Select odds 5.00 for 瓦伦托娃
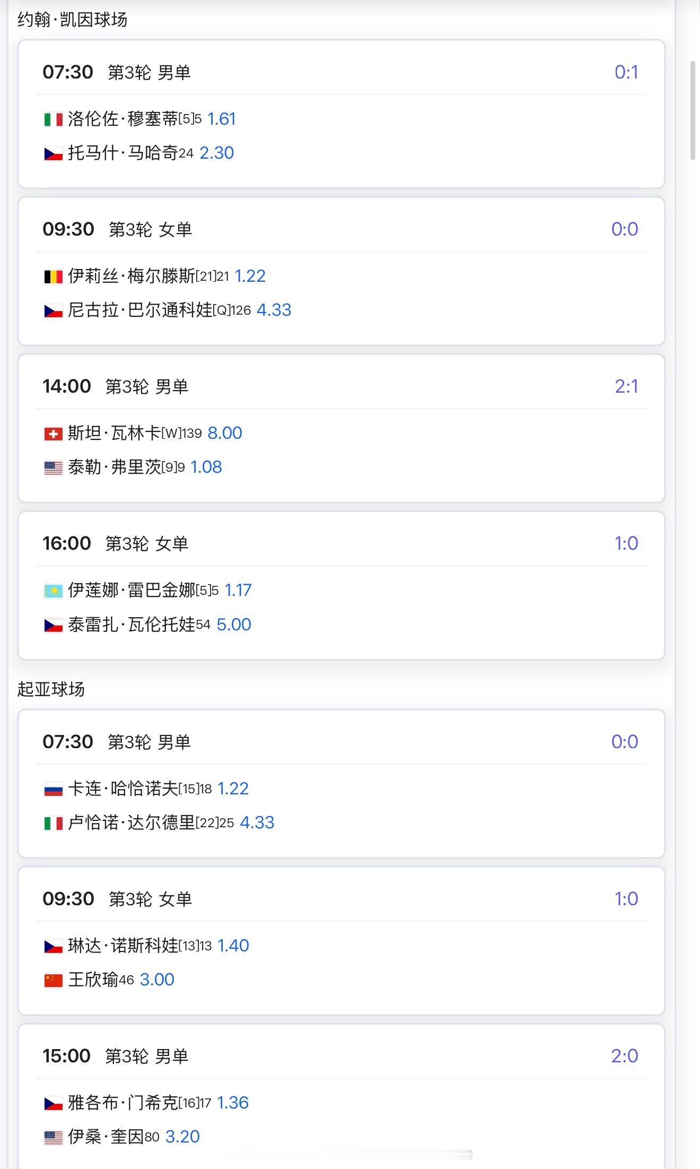The width and height of the screenshot is (700, 1169). [234, 624]
